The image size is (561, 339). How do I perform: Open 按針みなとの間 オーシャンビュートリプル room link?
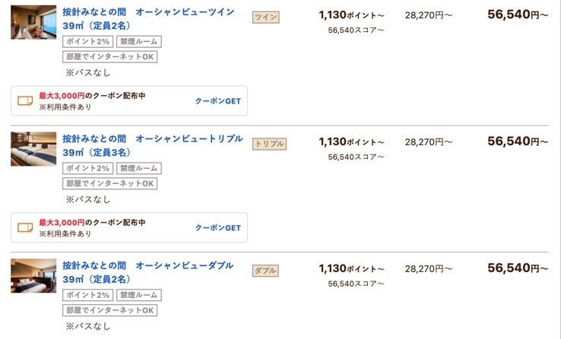point(153,145)
